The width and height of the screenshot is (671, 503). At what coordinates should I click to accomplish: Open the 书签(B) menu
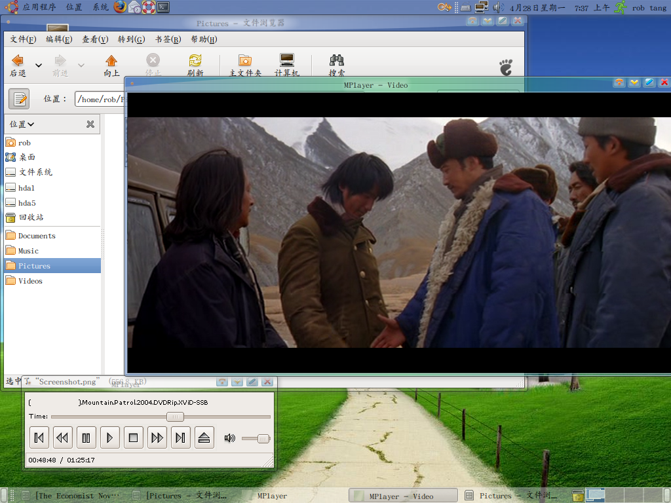click(168, 39)
